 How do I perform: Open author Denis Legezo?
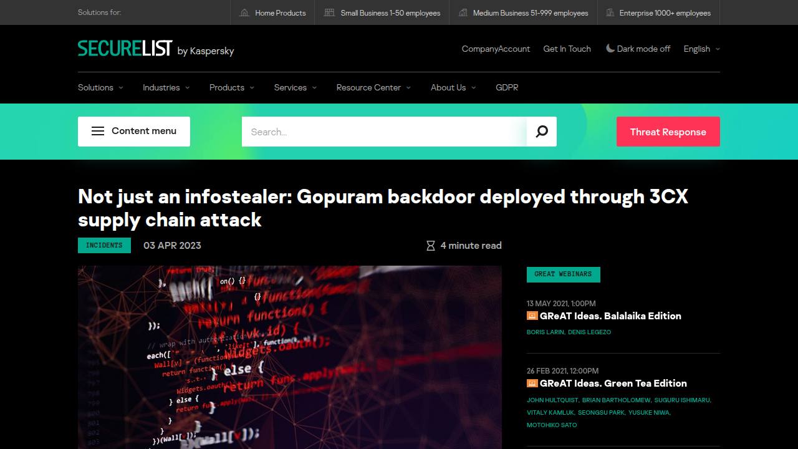(589, 332)
